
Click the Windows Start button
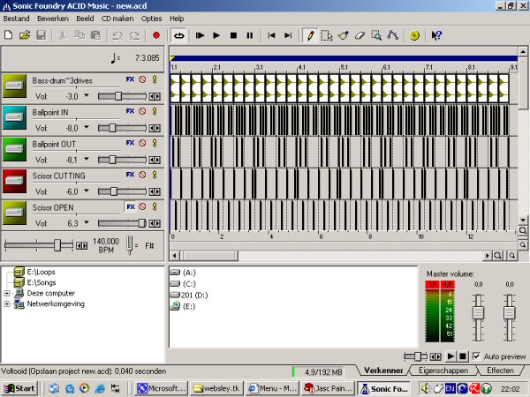click(19, 388)
